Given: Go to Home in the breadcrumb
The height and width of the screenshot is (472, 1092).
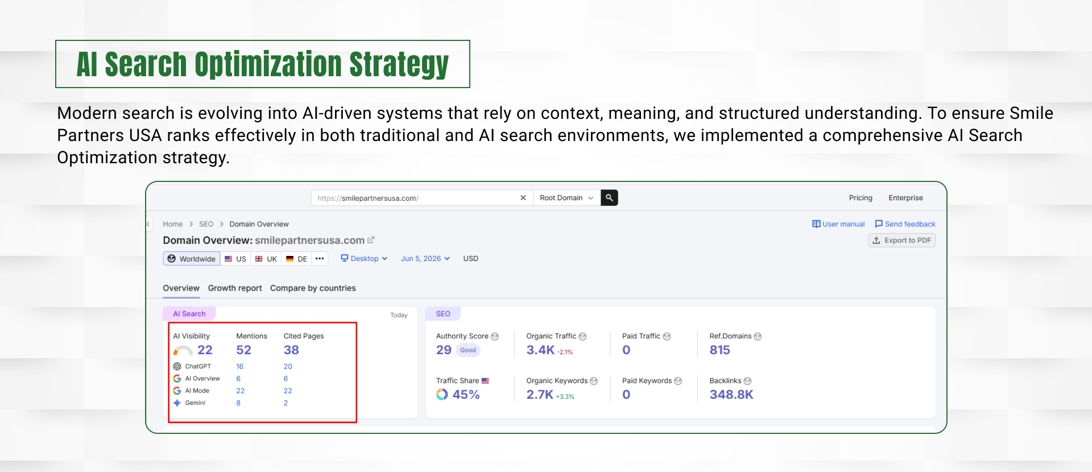Looking at the screenshot, I should tap(173, 224).
